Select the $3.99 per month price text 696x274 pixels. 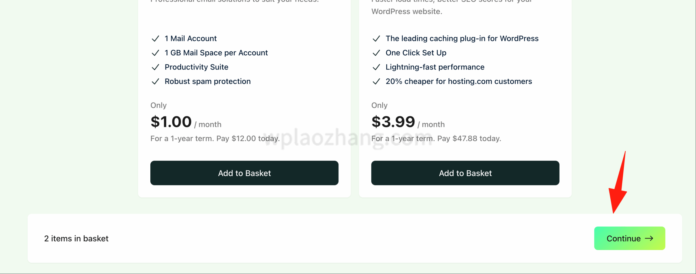pos(393,122)
